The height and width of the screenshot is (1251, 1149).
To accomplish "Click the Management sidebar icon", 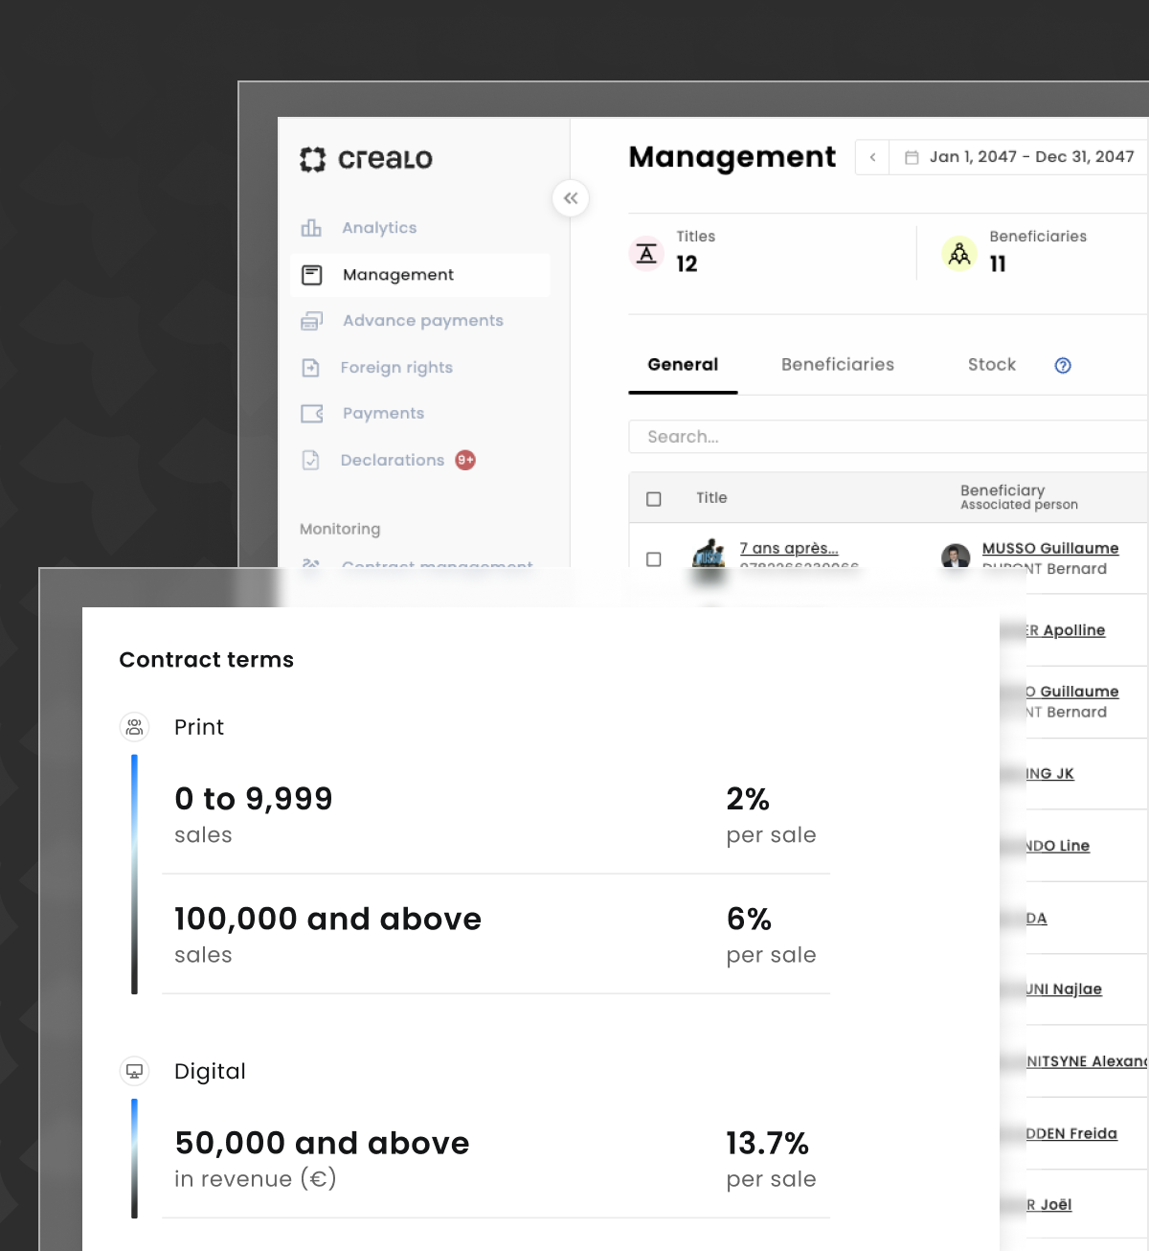I will pos(312,275).
